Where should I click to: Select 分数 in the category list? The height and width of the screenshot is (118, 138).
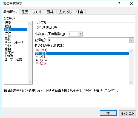(x=16, y=46)
